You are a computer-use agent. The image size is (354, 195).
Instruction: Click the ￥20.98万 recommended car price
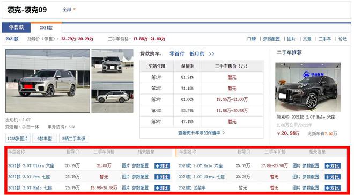tap(288, 133)
